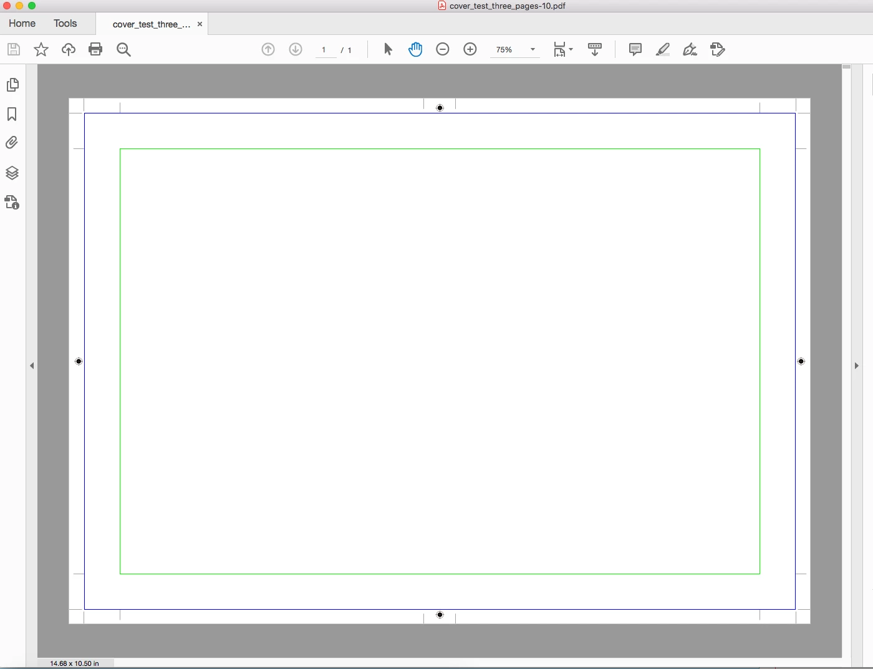Upload file with cloud arrow icon
The width and height of the screenshot is (873, 669).
tap(69, 49)
